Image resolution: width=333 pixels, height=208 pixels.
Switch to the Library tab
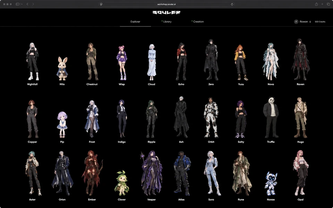click(167, 21)
